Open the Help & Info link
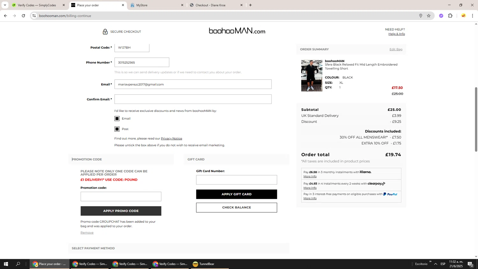Image resolution: width=478 pixels, height=269 pixels. [396, 34]
